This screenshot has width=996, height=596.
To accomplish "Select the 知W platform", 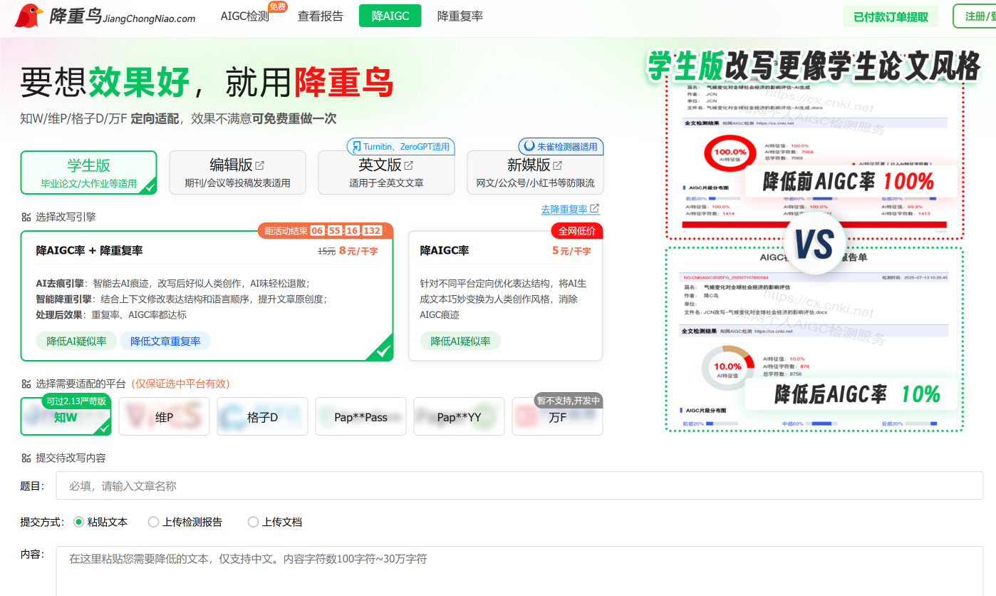I will 66,416.
